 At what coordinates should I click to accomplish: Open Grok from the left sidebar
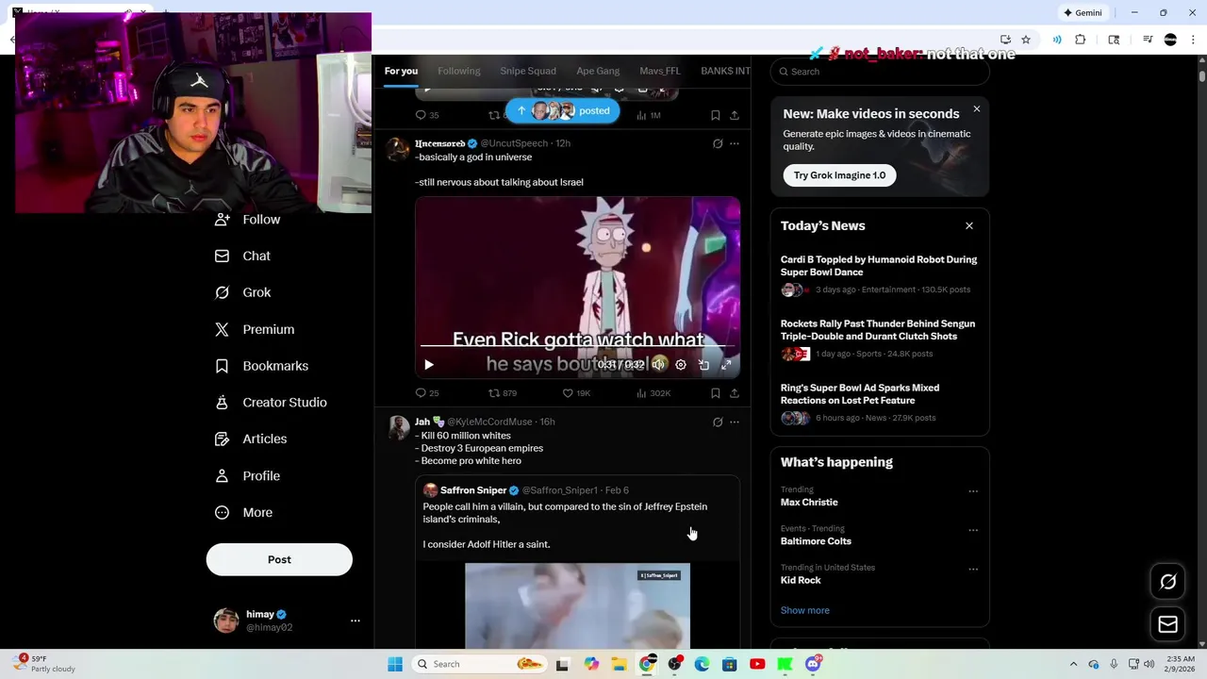point(243,292)
